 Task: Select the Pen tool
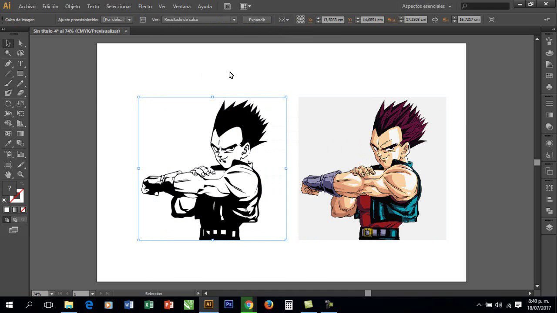(8, 63)
